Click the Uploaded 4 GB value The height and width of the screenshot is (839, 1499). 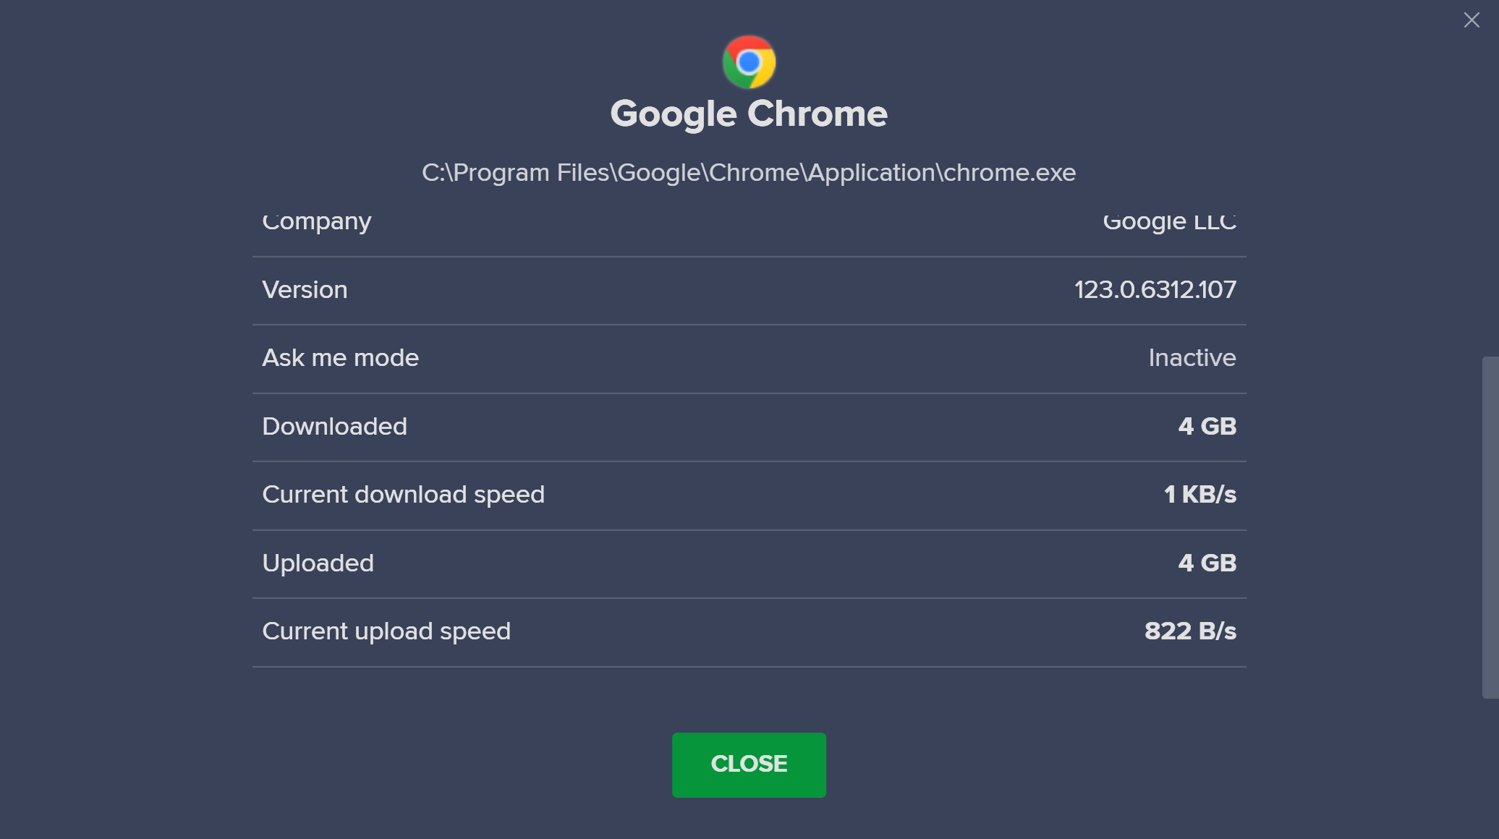coord(1207,563)
